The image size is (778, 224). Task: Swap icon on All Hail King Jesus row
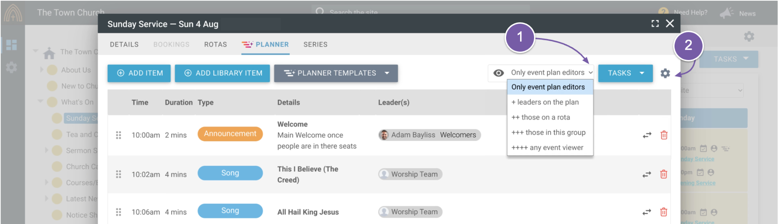pyautogui.click(x=647, y=212)
